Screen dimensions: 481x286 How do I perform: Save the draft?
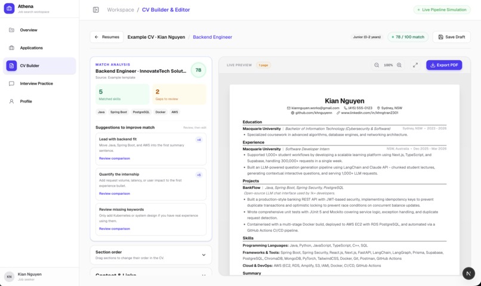pos(452,37)
